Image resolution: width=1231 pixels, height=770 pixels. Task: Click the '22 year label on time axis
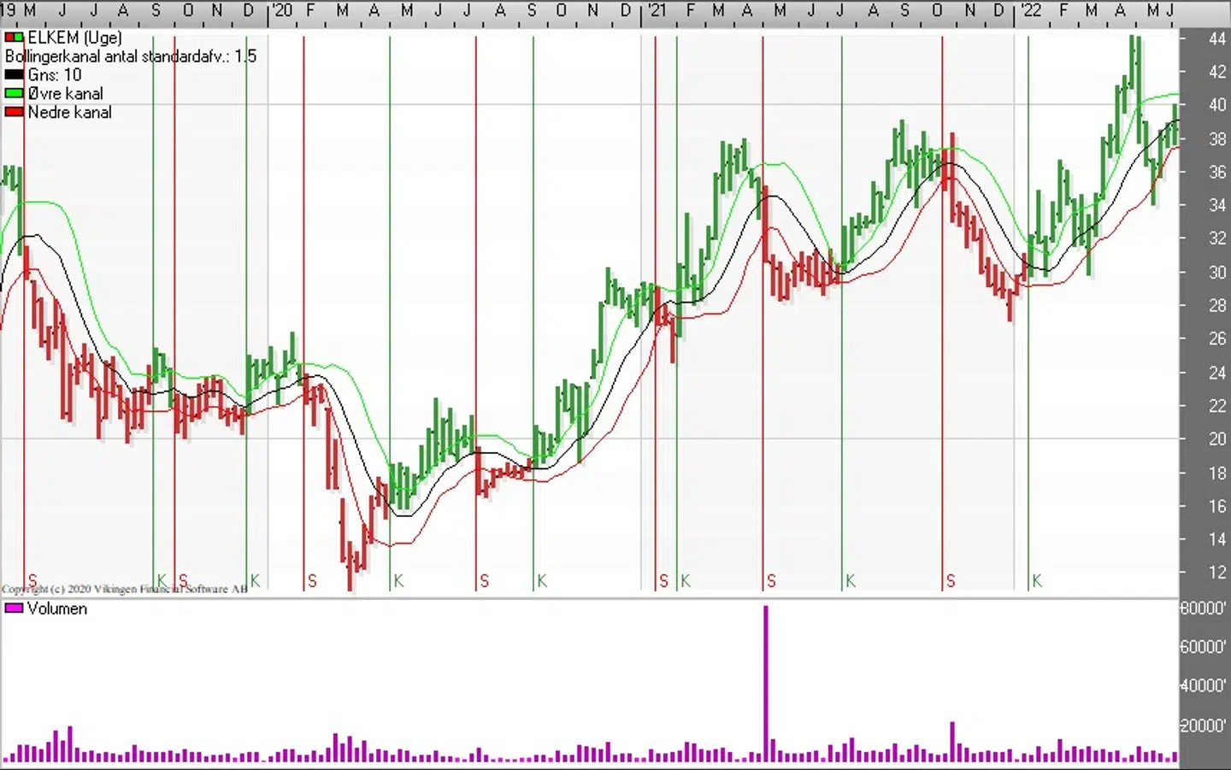point(1032,10)
